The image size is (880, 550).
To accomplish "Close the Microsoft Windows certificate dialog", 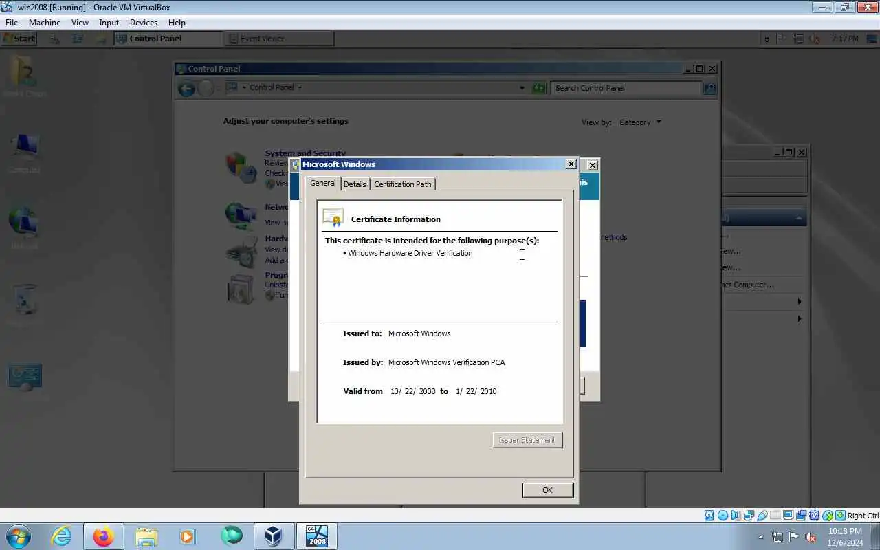I will [571, 164].
